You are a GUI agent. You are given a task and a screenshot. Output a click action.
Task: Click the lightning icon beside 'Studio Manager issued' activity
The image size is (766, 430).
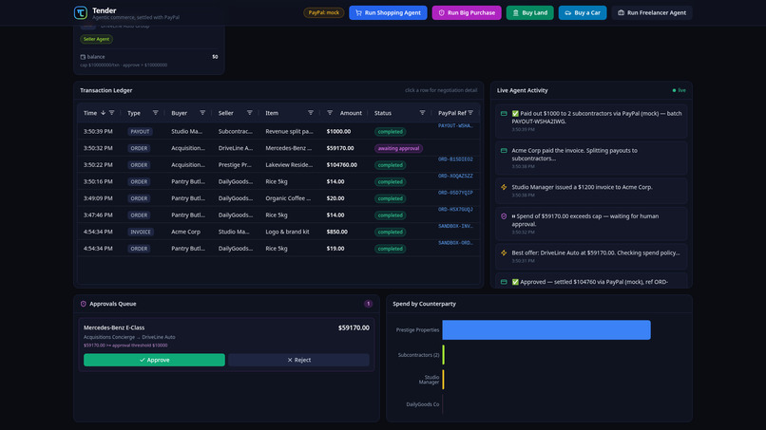pos(504,187)
